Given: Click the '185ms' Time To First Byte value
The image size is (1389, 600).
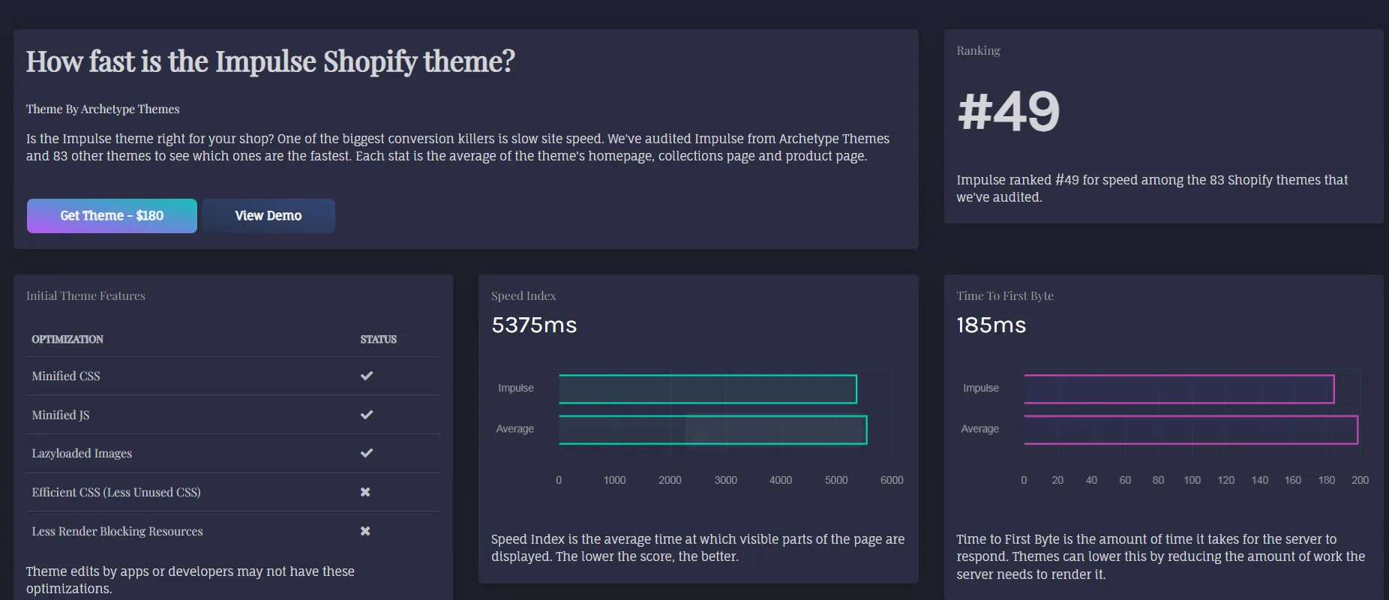Looking at the screenshot, I should pyautogui.click(x=991, y=325).
